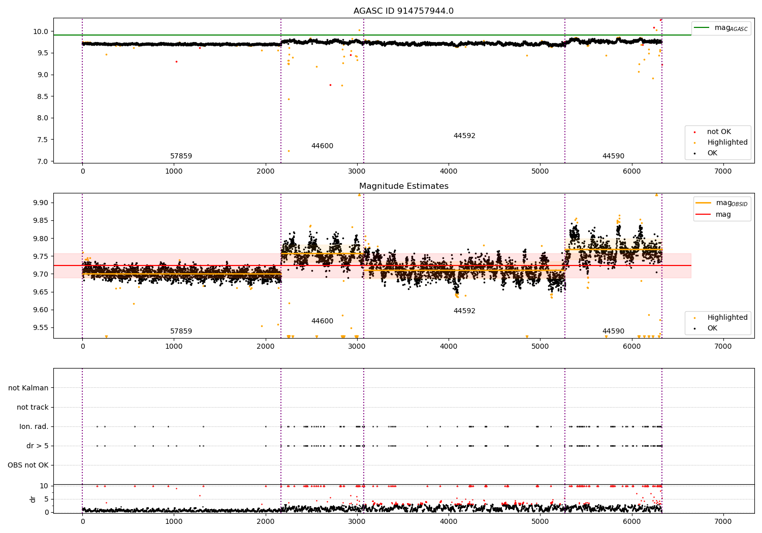Click the 10.0 y-axis tick label
The image size is (762, 533).
(x=41, y=31)
